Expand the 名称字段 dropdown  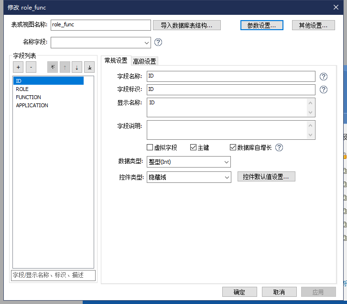click(x=146, y=43)
